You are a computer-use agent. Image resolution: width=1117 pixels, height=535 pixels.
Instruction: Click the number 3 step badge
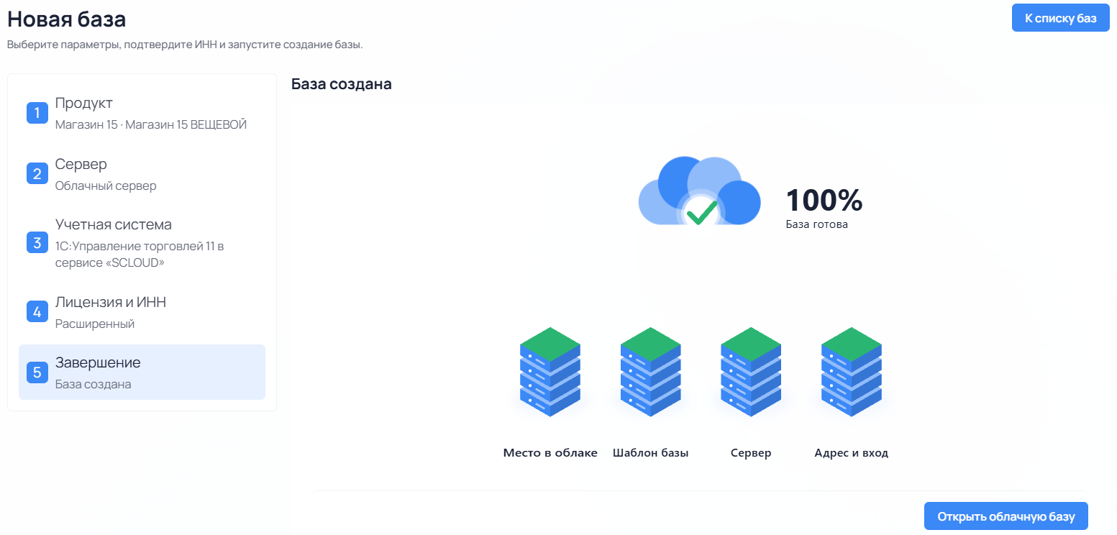[37, 242]
